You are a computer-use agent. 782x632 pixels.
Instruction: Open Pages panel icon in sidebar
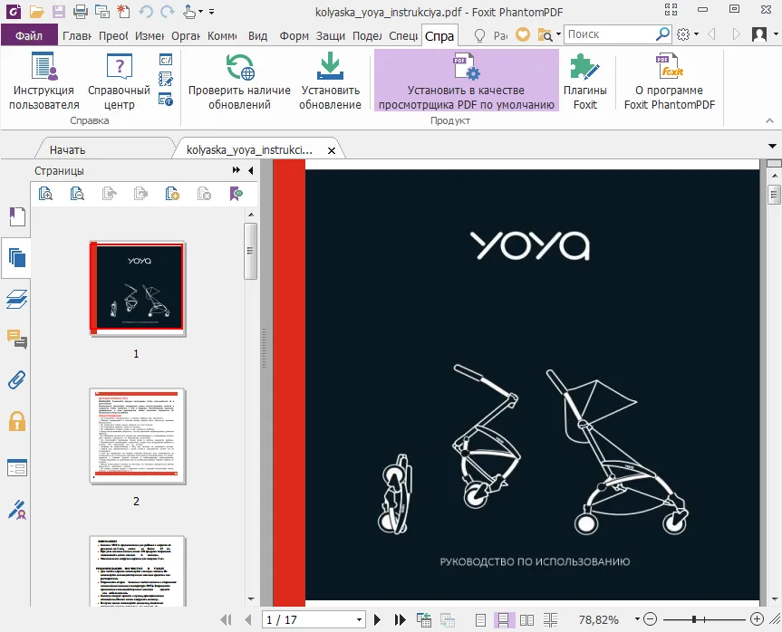click(17, 258)
